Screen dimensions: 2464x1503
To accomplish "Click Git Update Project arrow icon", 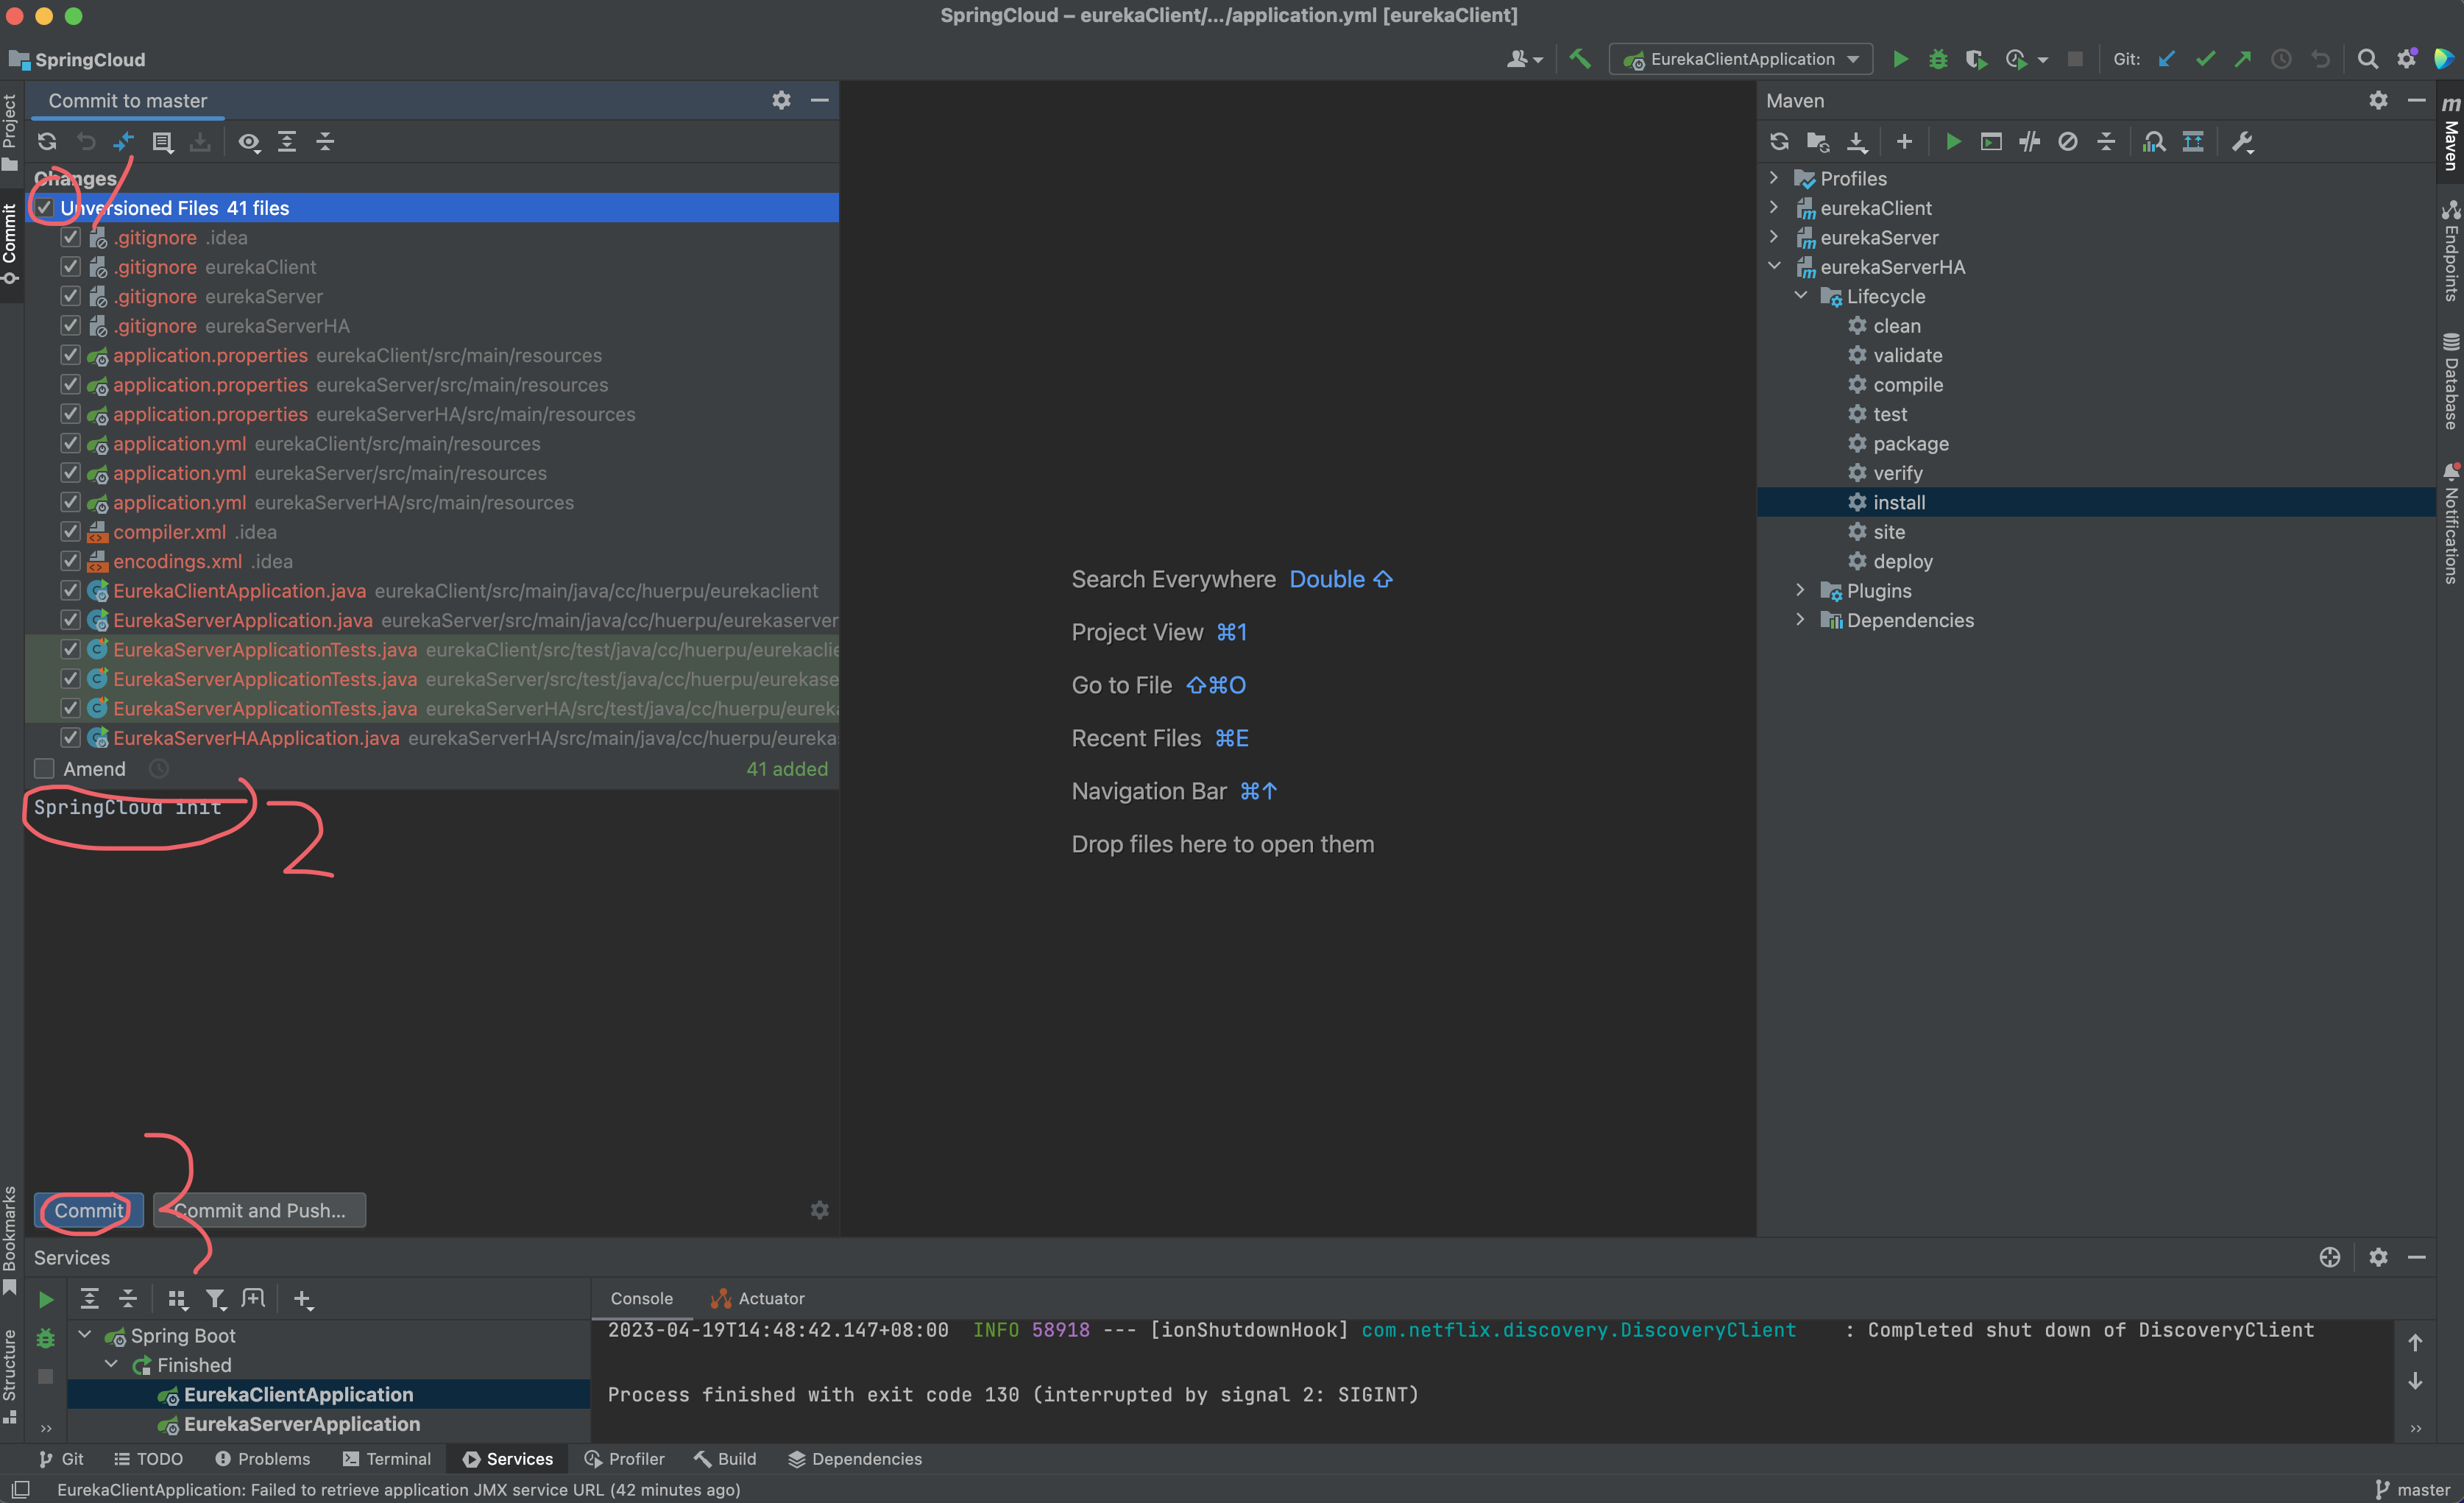I will [2167, 59].
